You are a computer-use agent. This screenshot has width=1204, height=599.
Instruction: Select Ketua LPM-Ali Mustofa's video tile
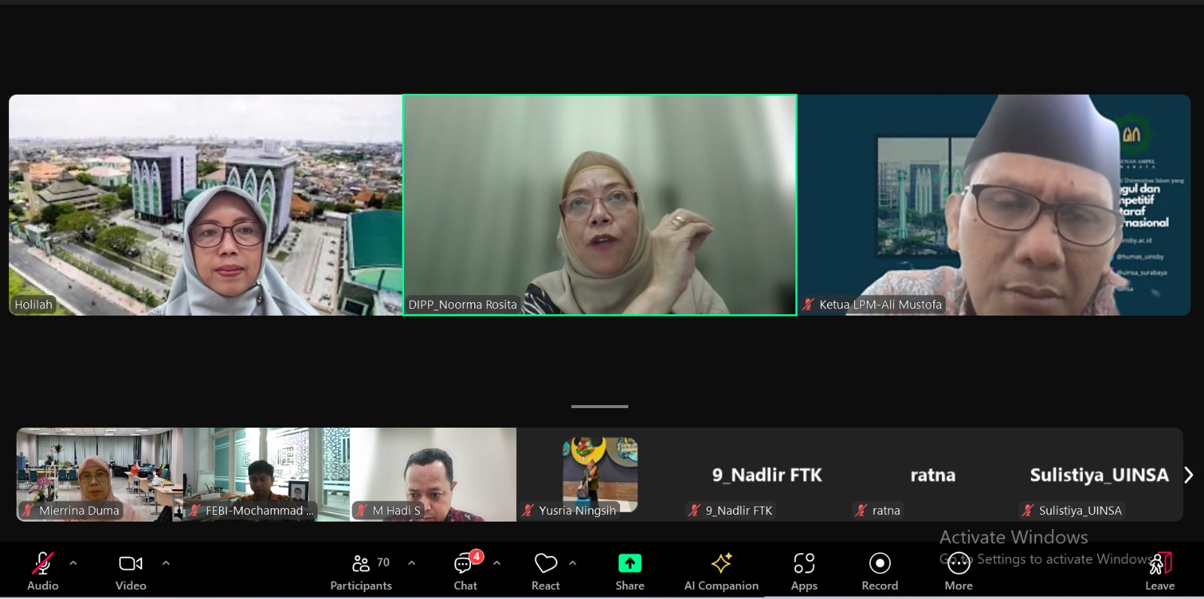coord(994,204)
